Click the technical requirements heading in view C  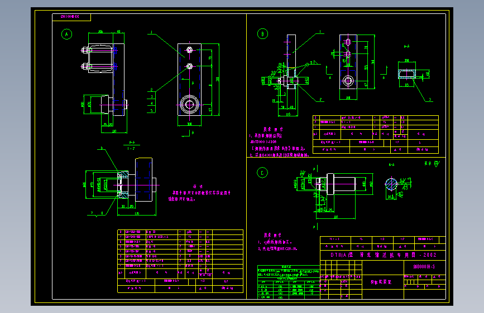[272, 235]
